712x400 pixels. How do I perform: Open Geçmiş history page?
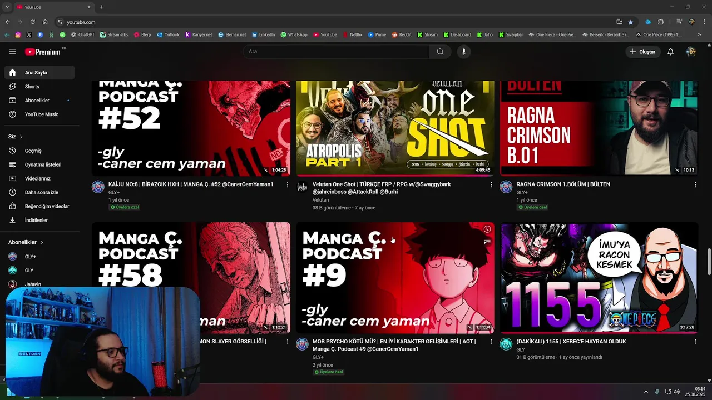(x=39, y=151)
